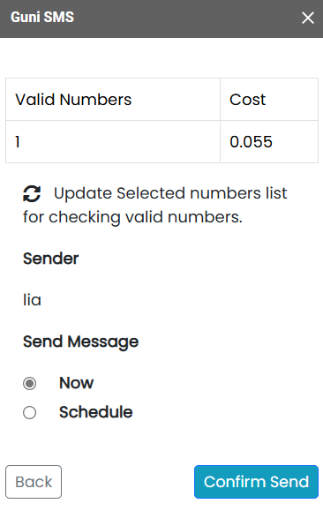Click the Sender heading
323x511 pixels.
[51, 259]
